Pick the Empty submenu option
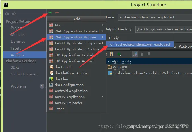 coord(140,38)
